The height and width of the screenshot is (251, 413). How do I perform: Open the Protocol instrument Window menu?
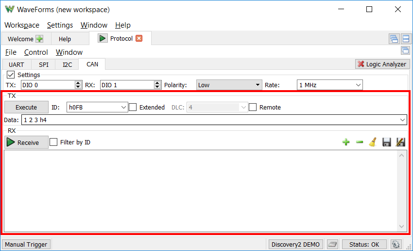(69, 52)
